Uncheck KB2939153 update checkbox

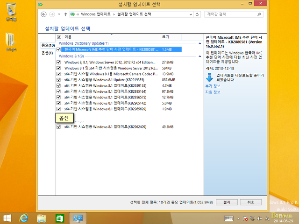tap(58, 86)
